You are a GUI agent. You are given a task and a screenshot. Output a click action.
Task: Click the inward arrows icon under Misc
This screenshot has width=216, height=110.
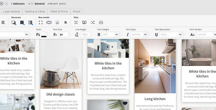(76, 23)
